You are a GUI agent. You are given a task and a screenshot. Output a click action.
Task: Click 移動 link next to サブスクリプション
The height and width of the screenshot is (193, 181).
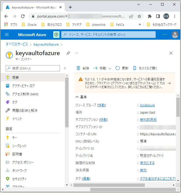103,120
